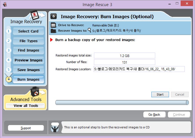195x138 pixels.
Task: Start burning the backup copy
Action: coord(160,94)
